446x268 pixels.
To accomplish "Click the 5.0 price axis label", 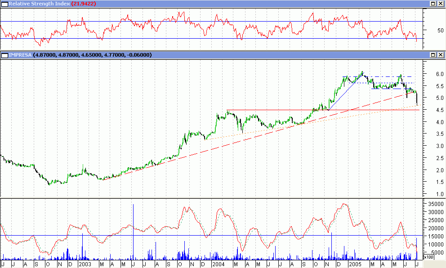I will (440, 98).
